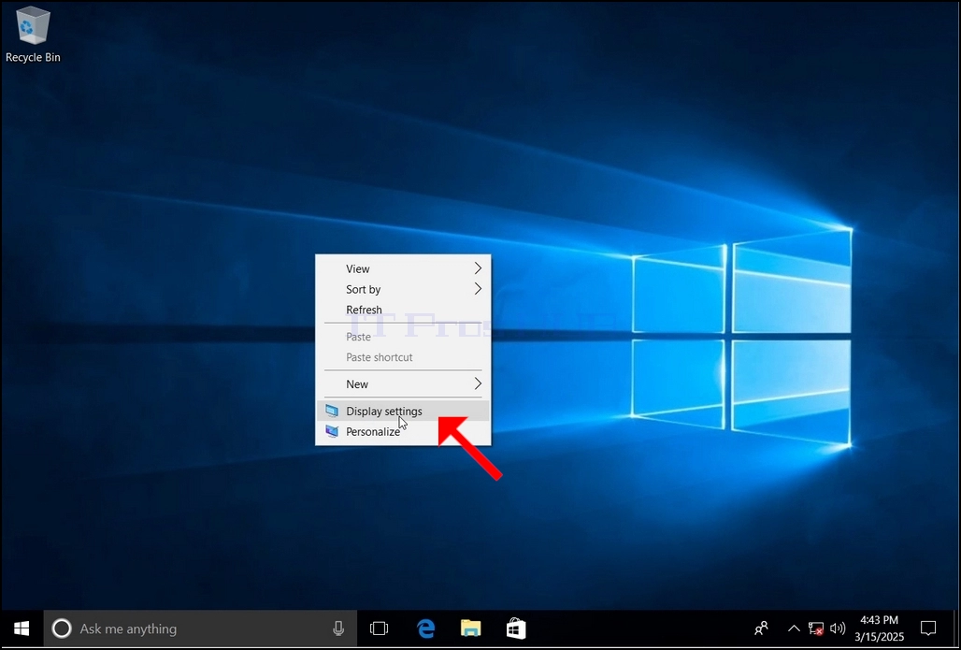961x650 pixels.
Task: Open the Sort by submenu
Action: [x=403, y=289]
